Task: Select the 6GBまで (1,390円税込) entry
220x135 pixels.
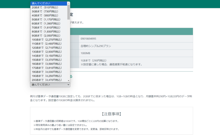Action: [49, 24]
